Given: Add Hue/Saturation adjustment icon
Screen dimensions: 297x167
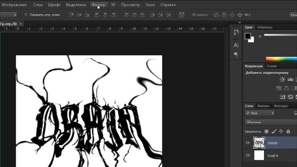Looking at the screenshot, I should pos(278,88).
